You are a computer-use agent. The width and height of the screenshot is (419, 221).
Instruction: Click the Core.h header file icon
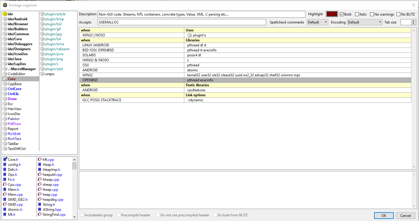pyautogui.click(x=5, y=160)
